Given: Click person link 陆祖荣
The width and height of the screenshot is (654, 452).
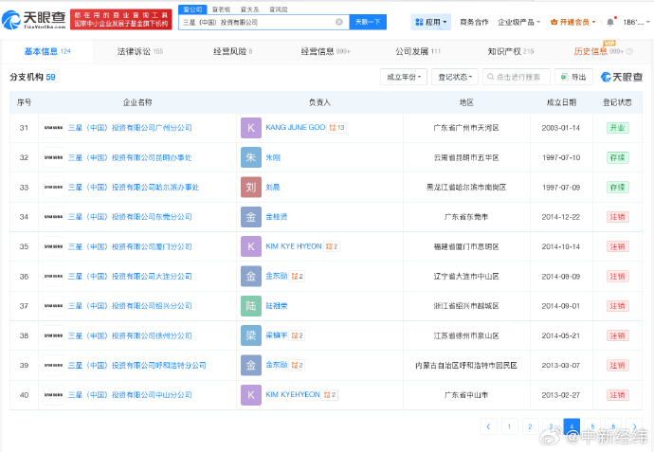Looking at the screenshot, I should click(x=277, y=306).
